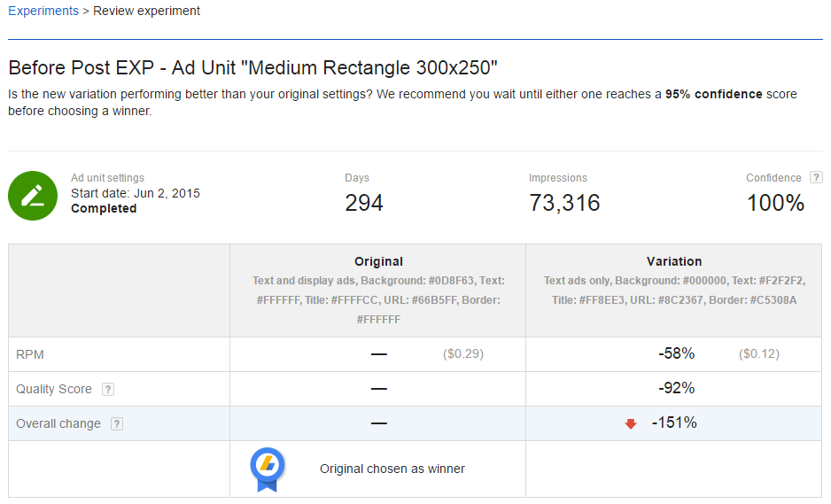Click the -58% RPM variation value
Image resolution: width=831 pixels, height=504 pixels.
tap(677, 353)
